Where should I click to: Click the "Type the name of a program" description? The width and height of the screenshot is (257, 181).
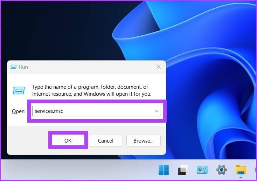92,90
